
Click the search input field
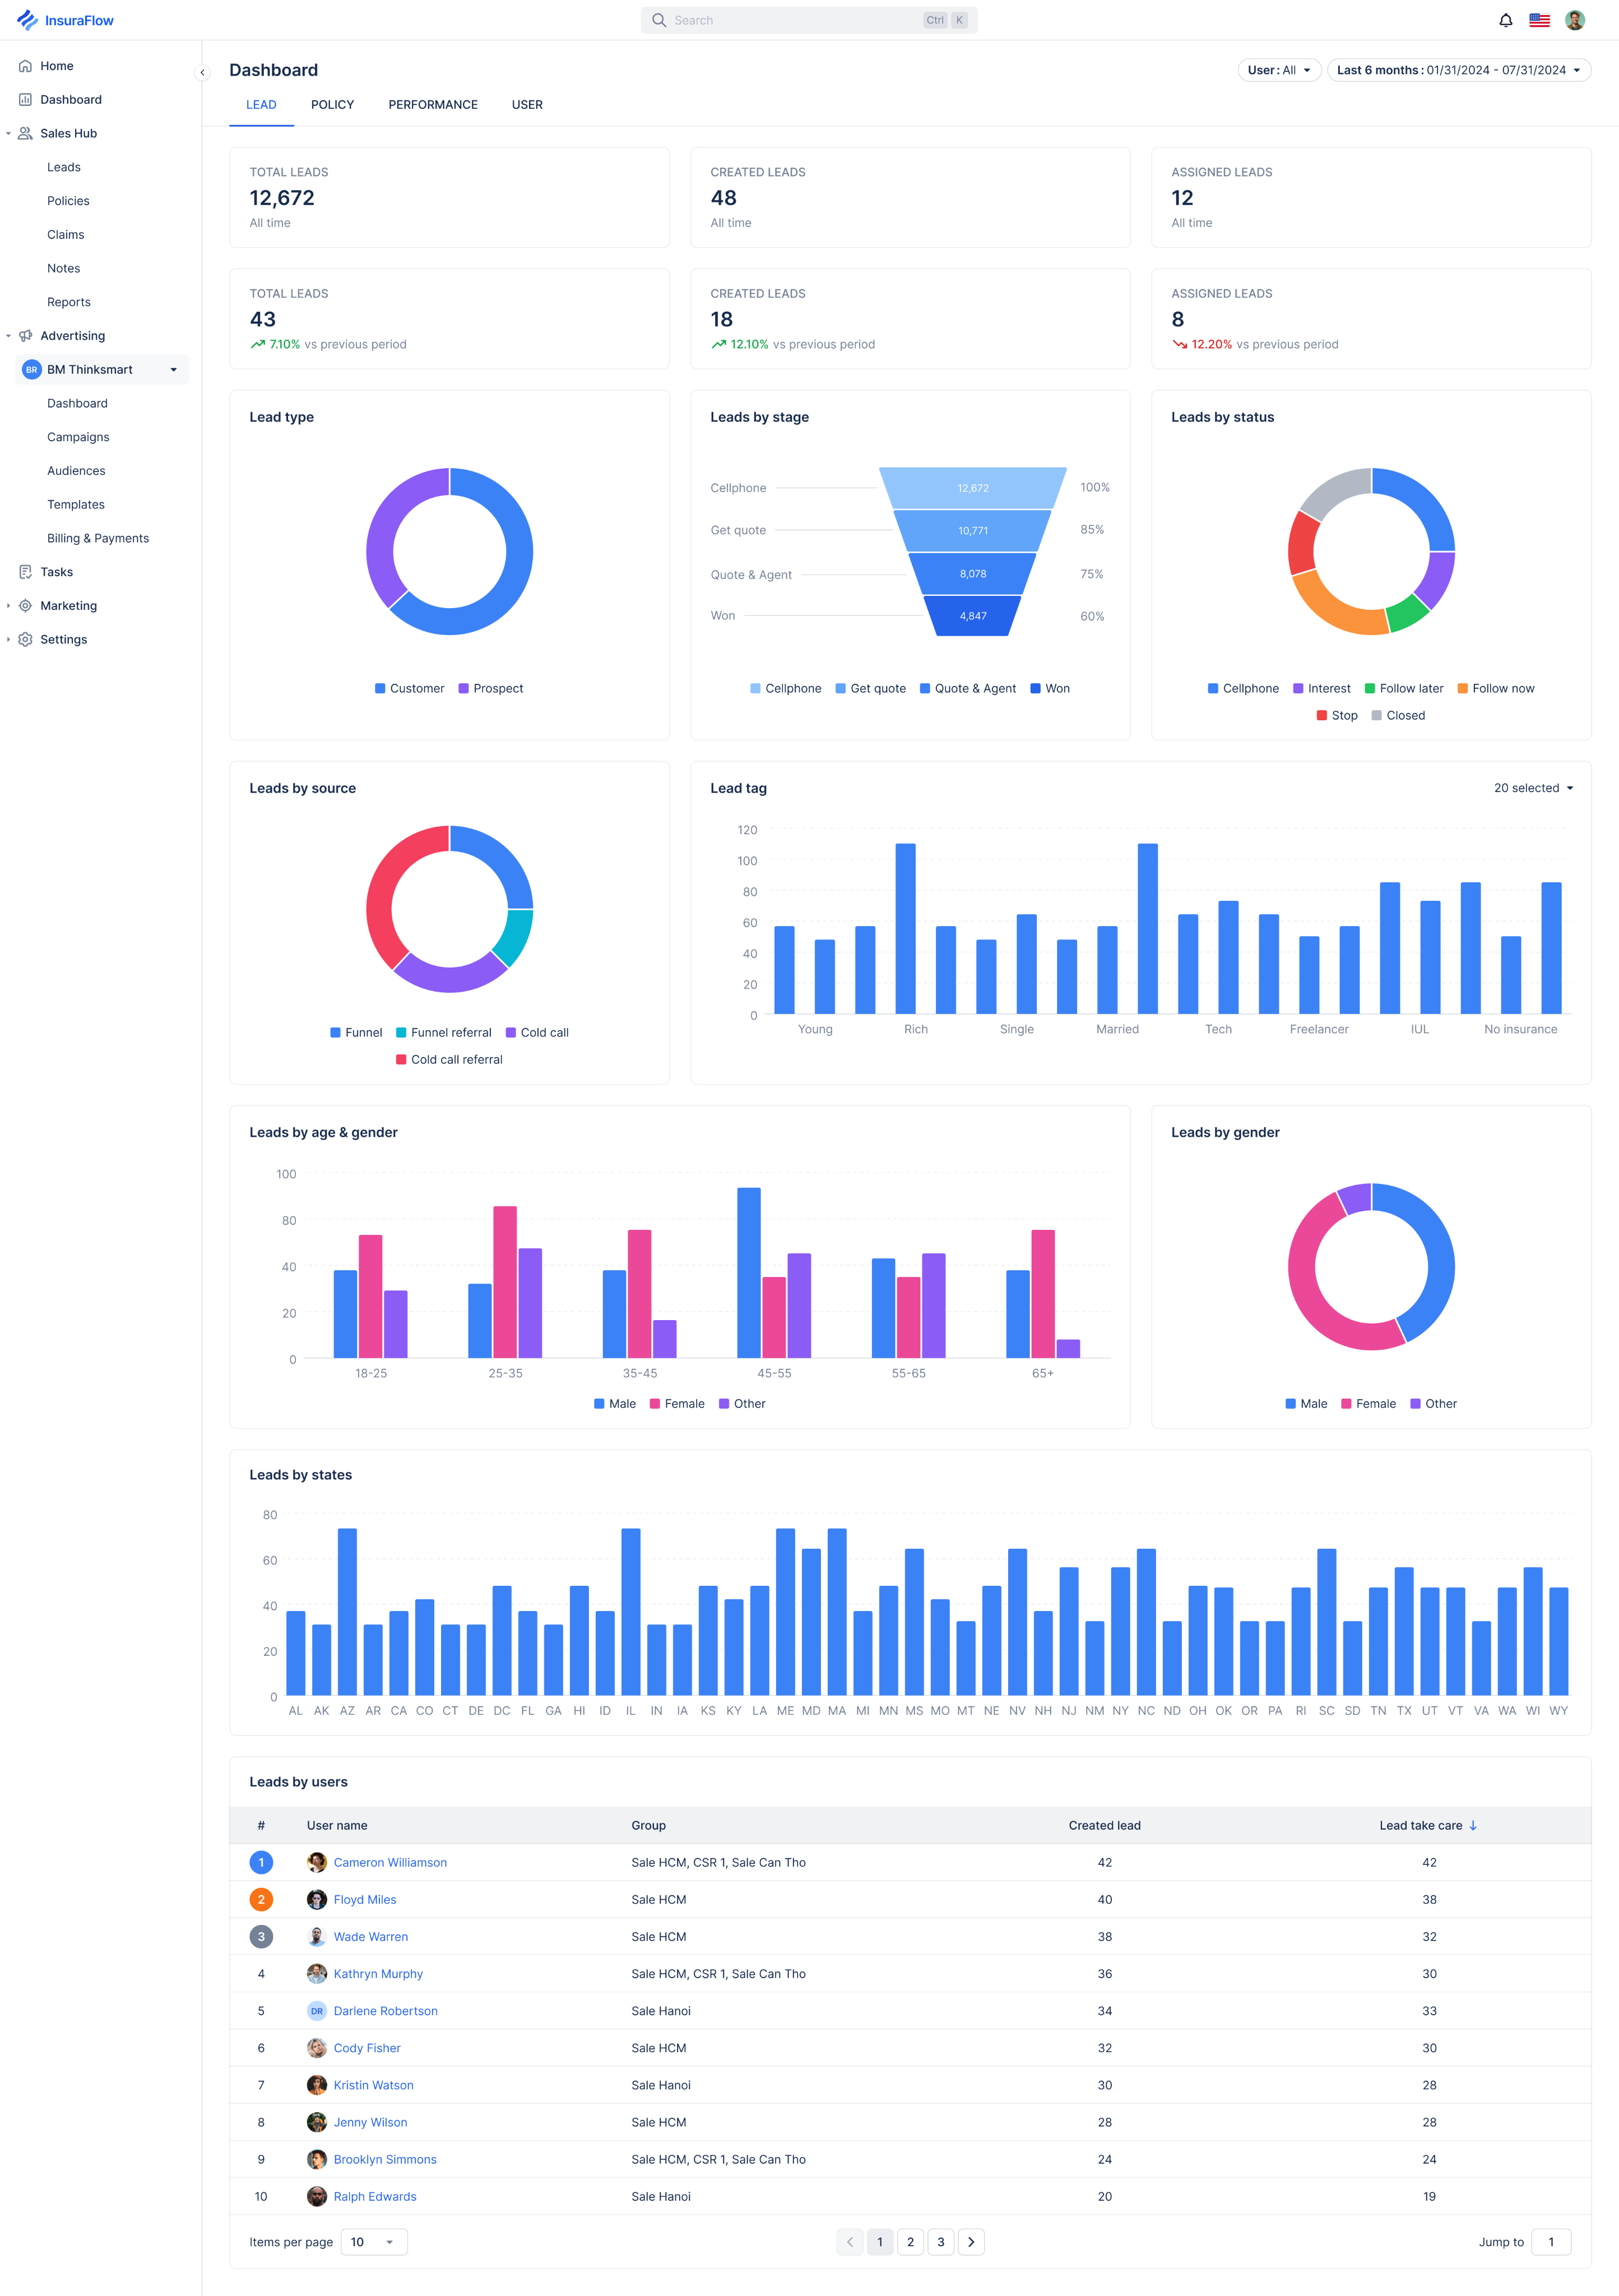tap(809, 20)
